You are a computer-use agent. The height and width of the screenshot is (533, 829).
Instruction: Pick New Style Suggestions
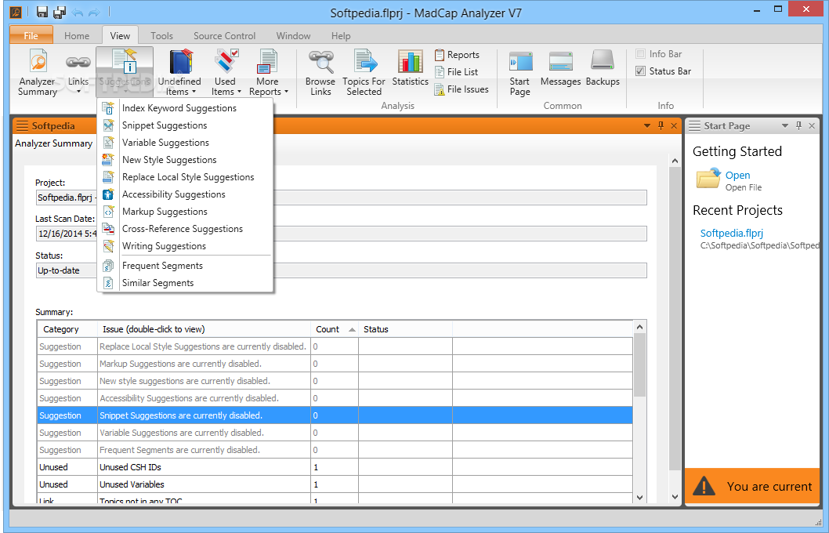[185, 160]
